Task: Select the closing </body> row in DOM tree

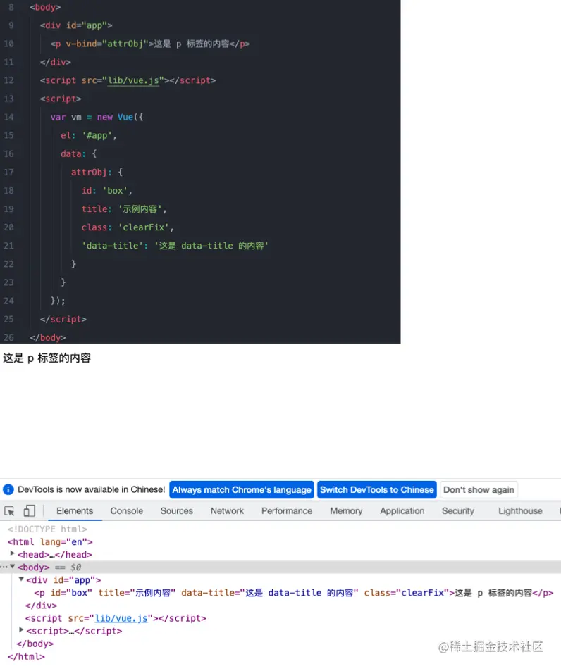Action: [35, 644]
